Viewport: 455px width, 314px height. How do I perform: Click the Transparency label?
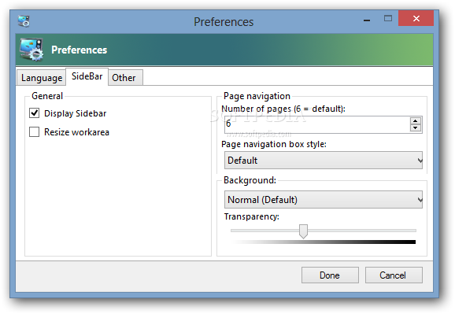[252, 216]
